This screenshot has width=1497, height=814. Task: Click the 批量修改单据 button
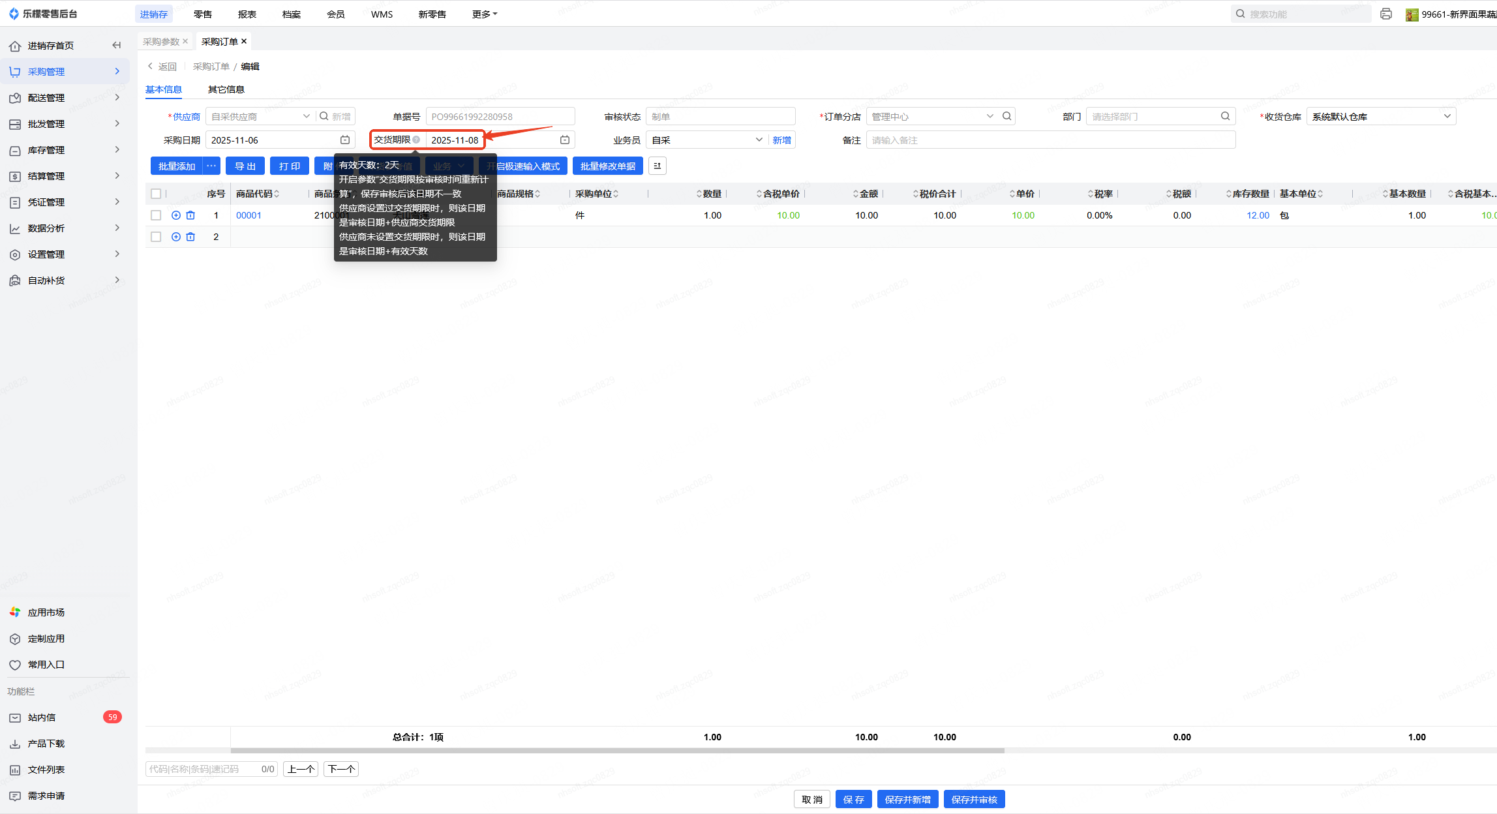[x=607, y=166]
